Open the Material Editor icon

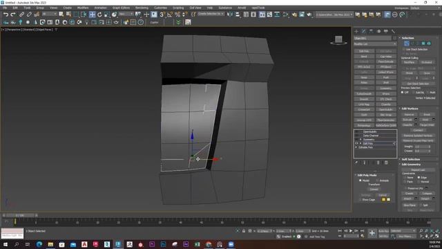coord(285,15)
